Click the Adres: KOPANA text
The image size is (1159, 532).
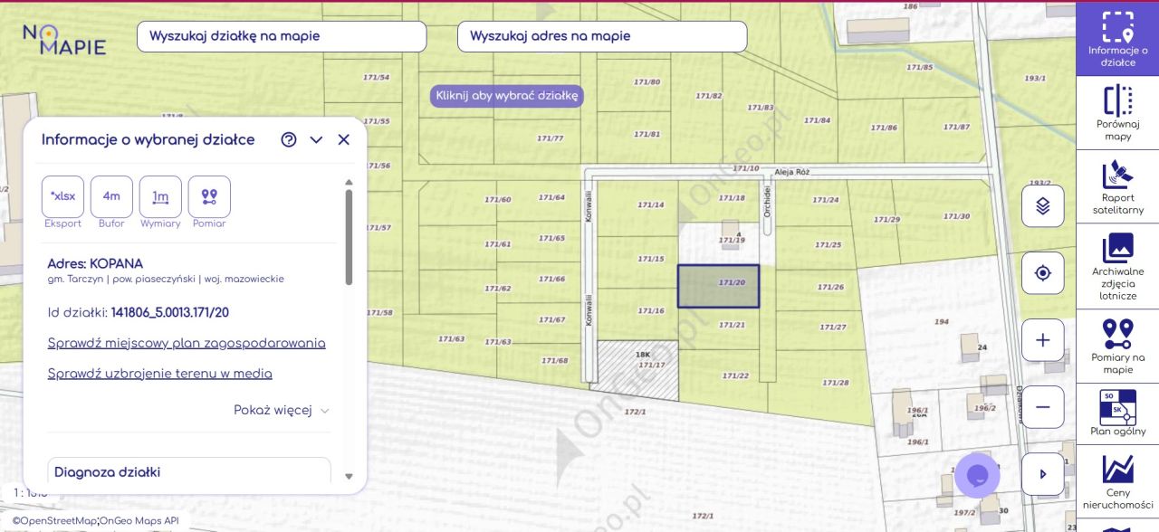click(95, 263)
